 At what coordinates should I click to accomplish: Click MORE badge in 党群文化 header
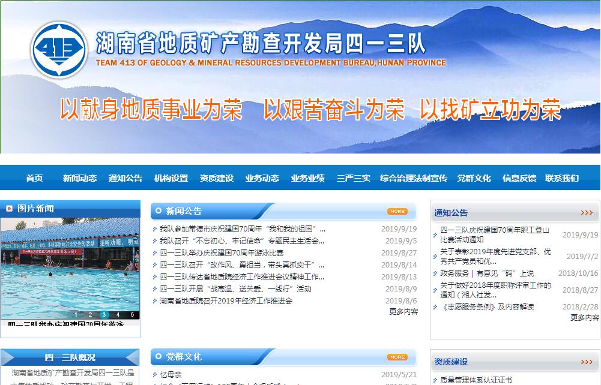(x=397, y=357)
